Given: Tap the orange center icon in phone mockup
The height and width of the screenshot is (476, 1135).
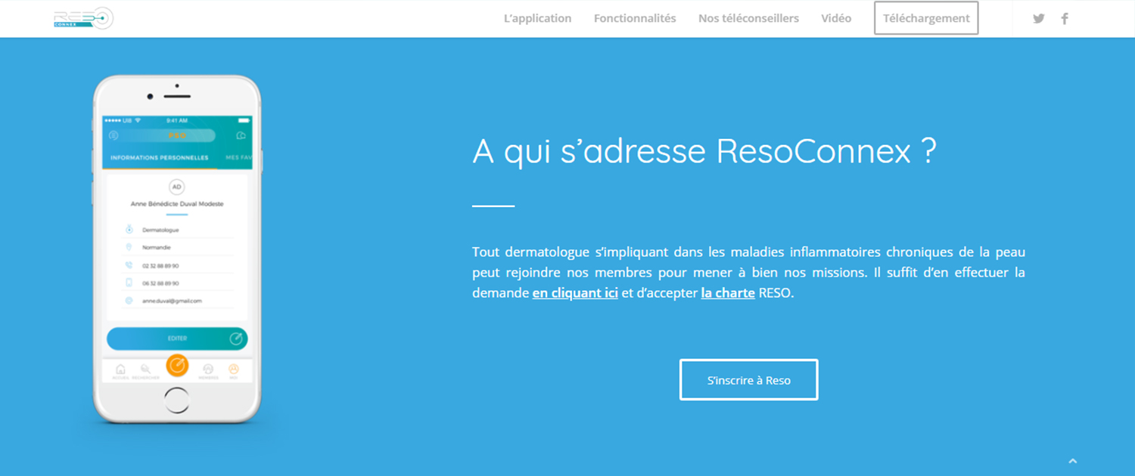Looking at the screenshot, I should pyautogui.click(x=177, y=366).
